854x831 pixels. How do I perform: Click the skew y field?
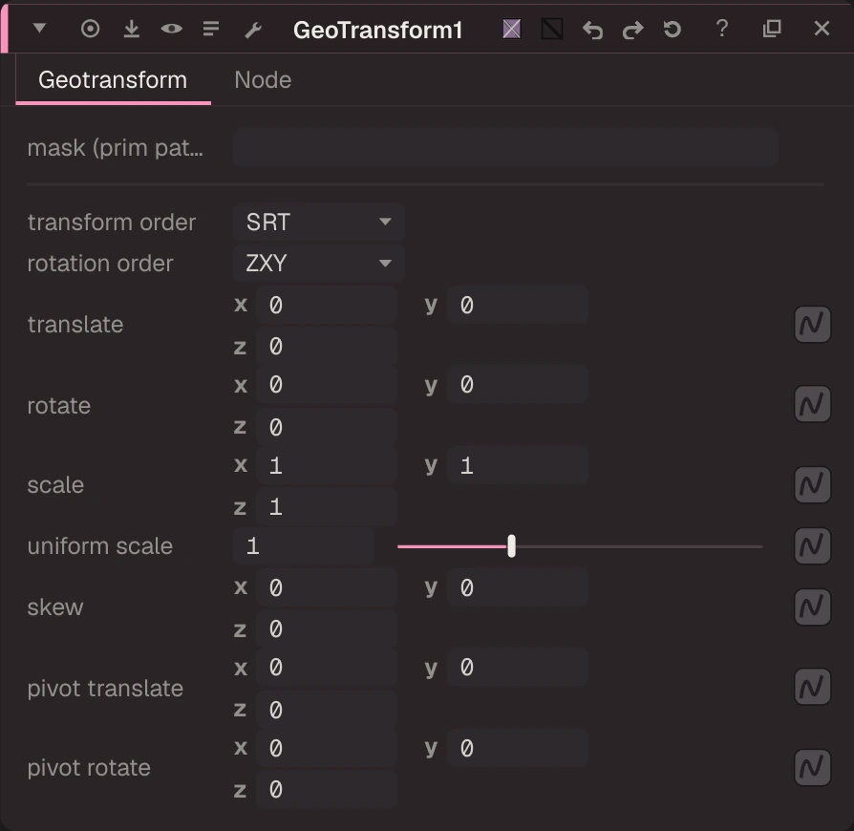(518, 587)
